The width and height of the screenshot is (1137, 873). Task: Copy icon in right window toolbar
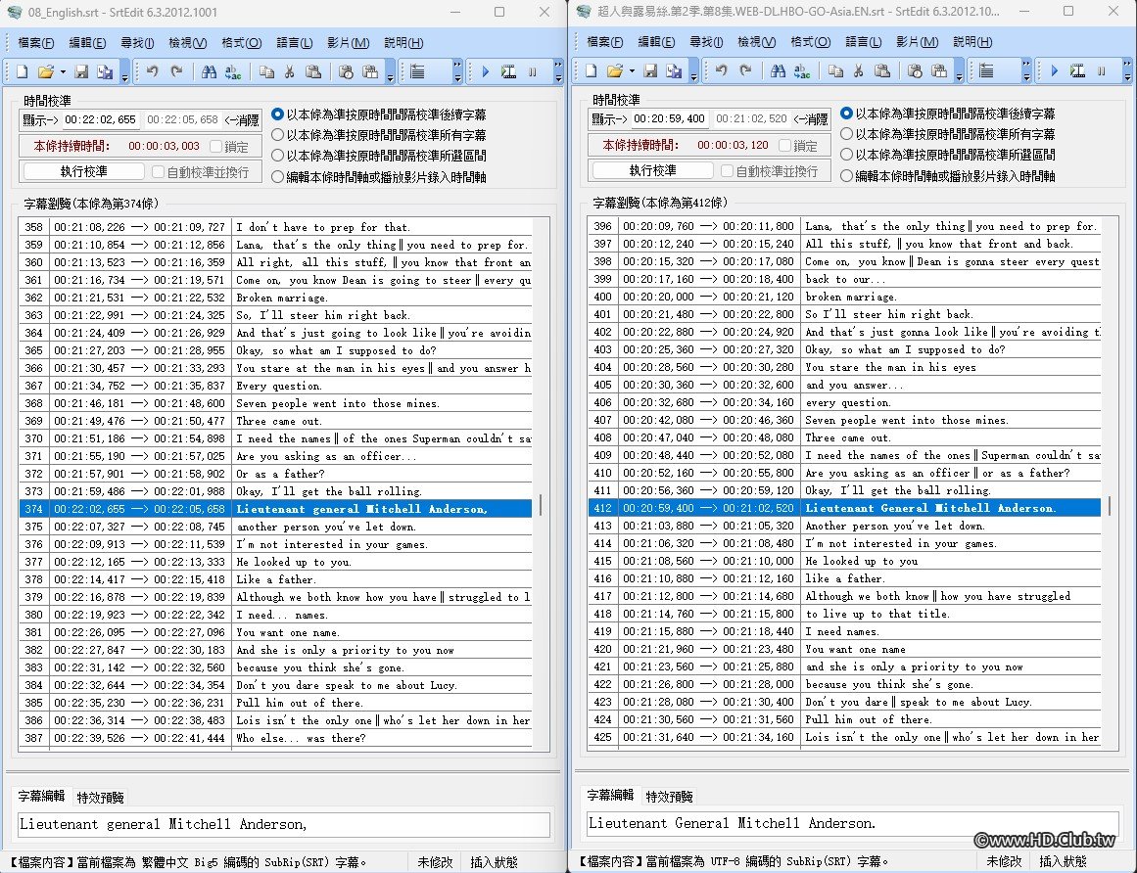[x=836, y=71]
